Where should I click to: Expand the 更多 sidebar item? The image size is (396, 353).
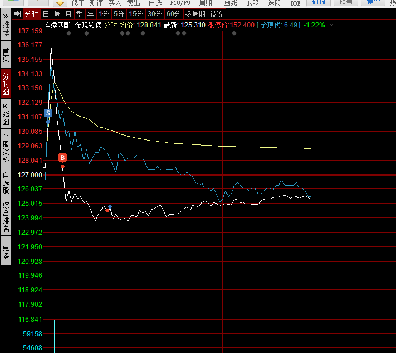coord(6,252)
